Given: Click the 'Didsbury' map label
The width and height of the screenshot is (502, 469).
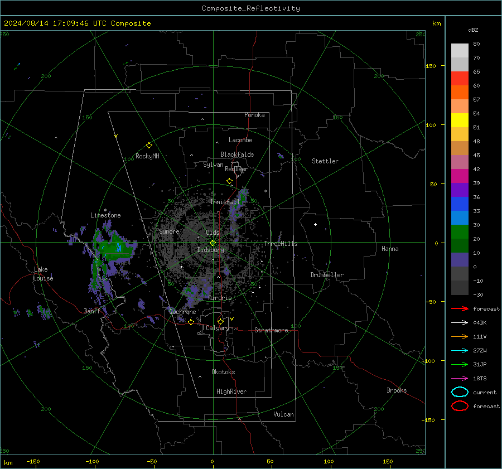Looking at the screenshot, I should pos(210,250).
